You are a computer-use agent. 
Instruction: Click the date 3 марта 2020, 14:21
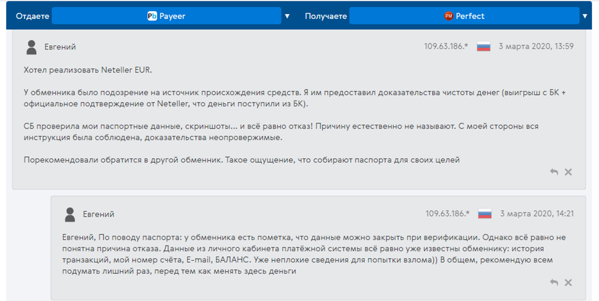537,213
